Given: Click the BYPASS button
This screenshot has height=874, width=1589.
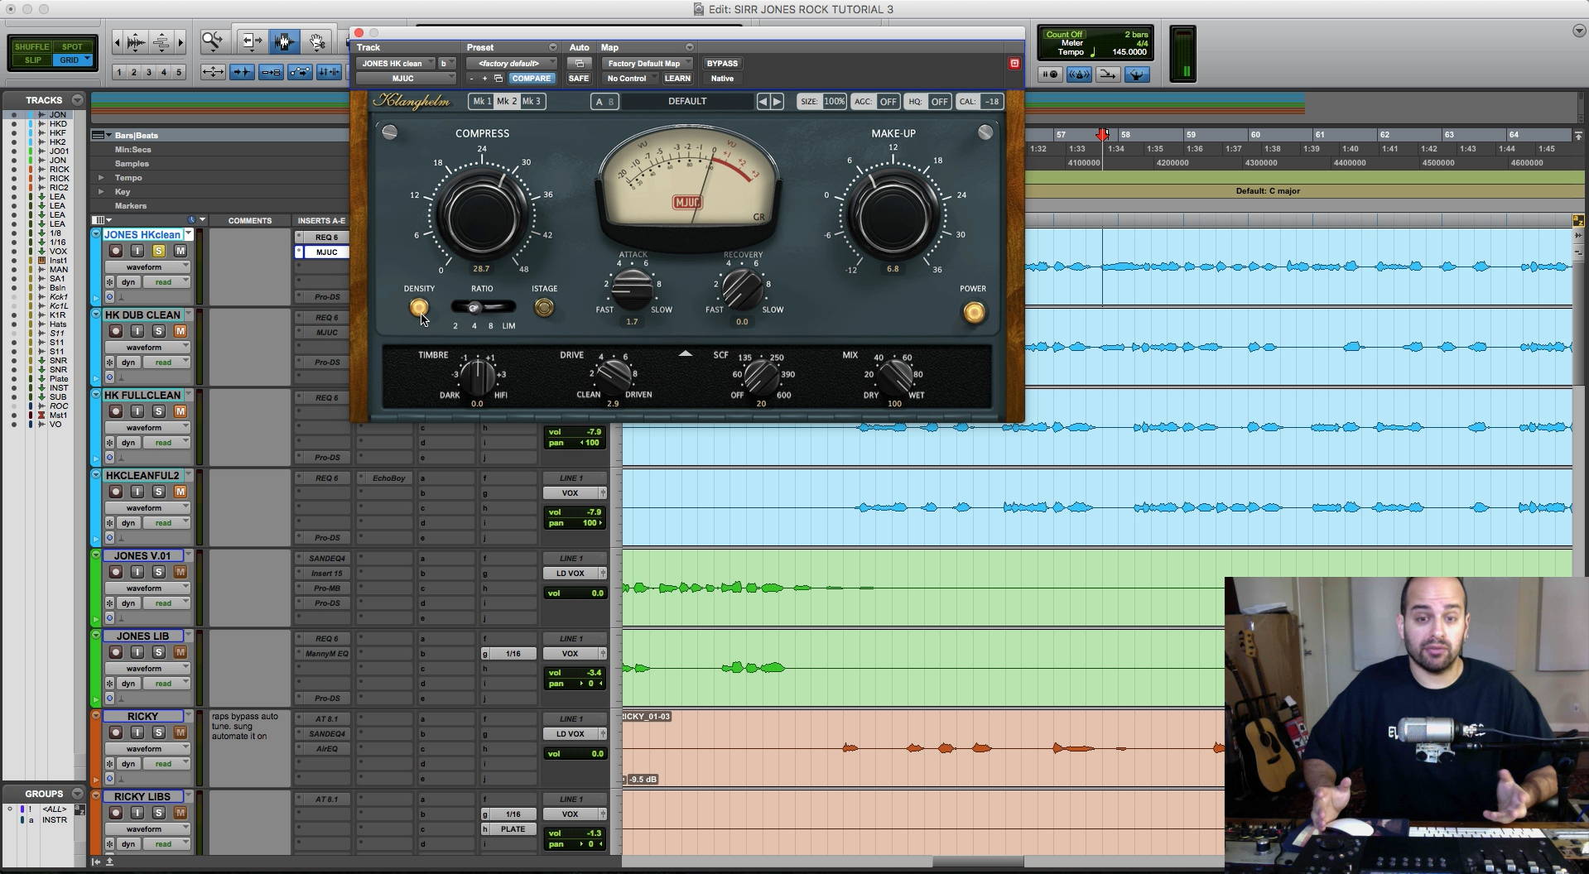Looking at the screenshot, I should click(x=722, y=63).
